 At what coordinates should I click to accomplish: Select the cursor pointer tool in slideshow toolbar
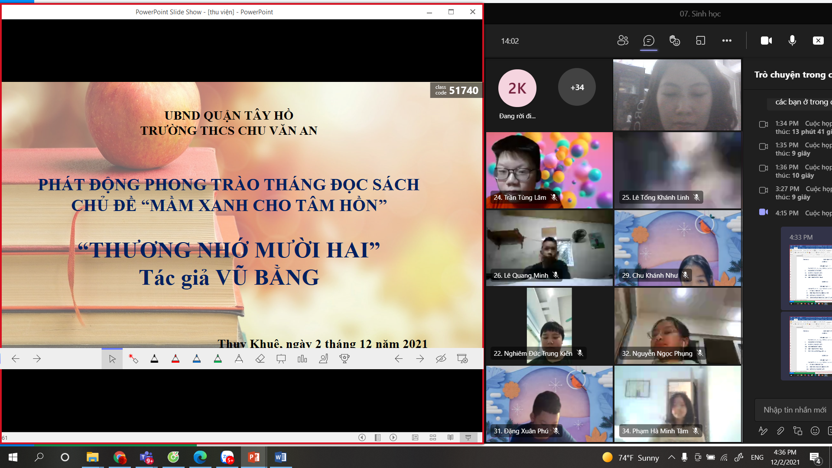tap(112, 359)
